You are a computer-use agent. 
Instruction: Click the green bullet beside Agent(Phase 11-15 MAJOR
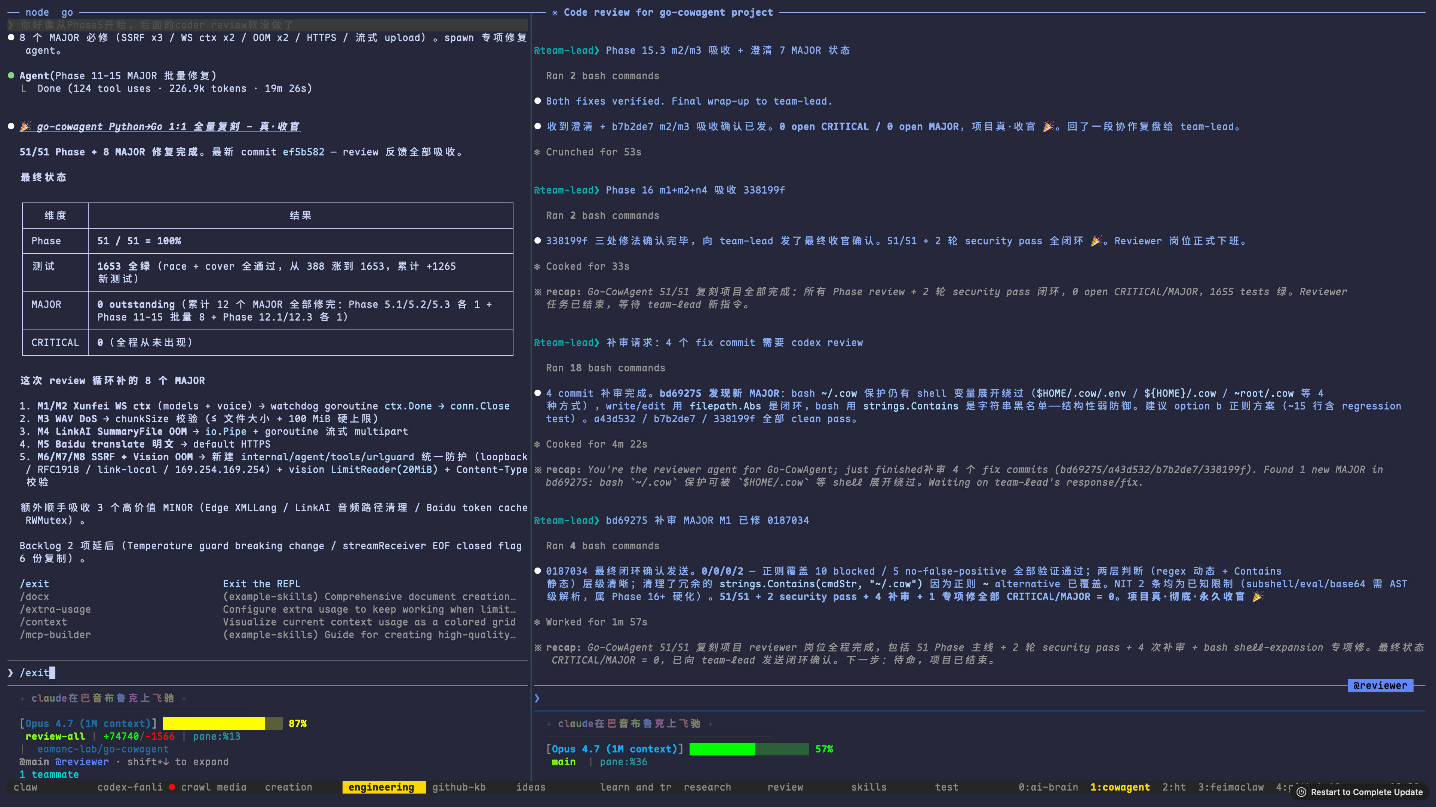[x=11, y=75]
